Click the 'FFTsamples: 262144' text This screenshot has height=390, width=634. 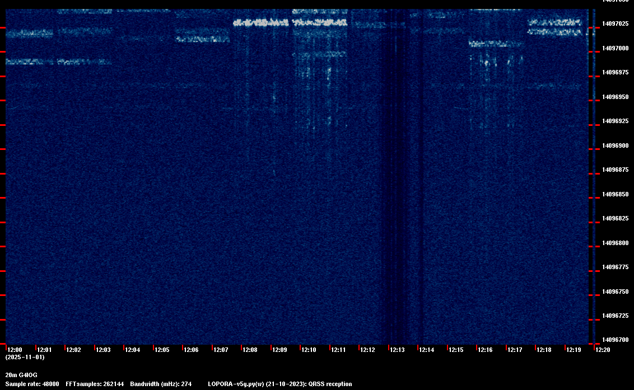(x=95, y=384)
